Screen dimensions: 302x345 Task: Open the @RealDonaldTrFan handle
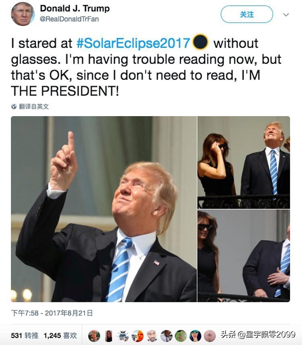[x=69, y=19]
